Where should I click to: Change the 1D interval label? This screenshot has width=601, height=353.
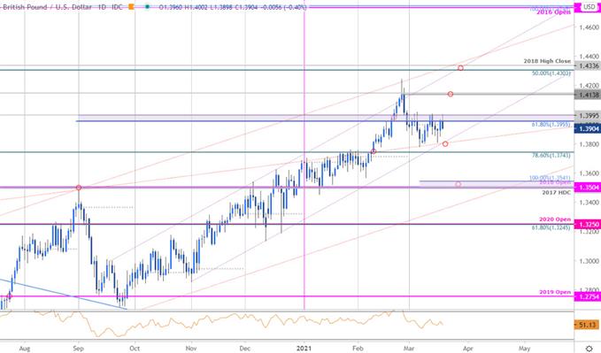pos(102,7)
